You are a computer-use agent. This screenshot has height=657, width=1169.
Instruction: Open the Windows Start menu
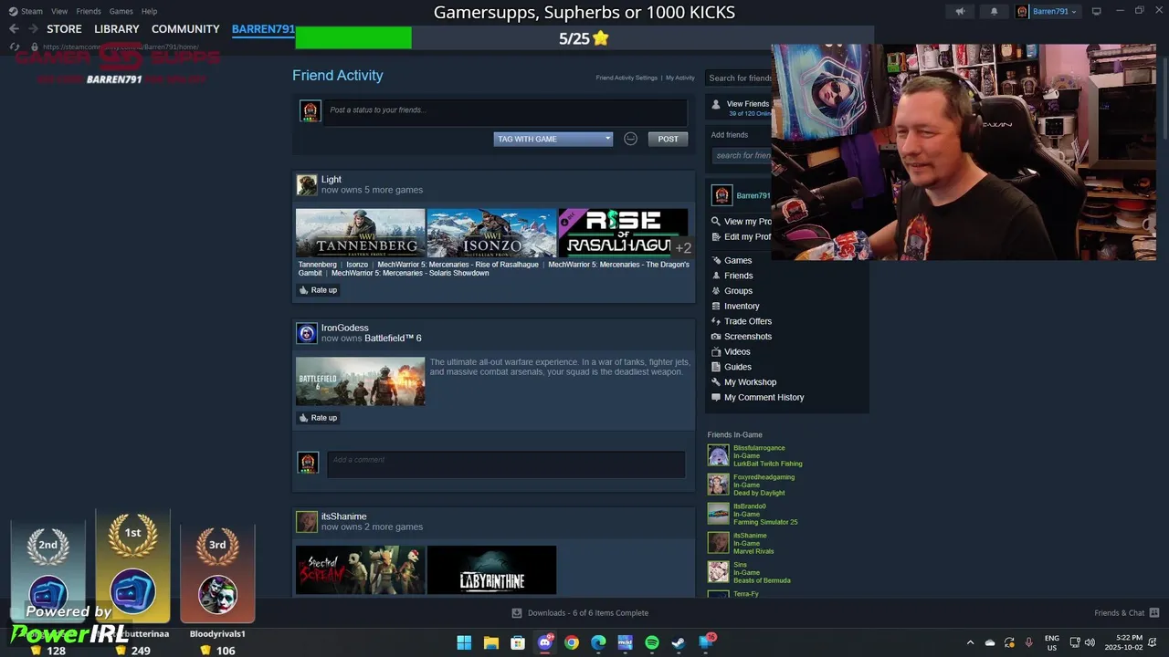[464, 642]
